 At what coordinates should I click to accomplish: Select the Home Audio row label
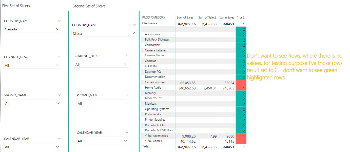[x=153, y=88]
